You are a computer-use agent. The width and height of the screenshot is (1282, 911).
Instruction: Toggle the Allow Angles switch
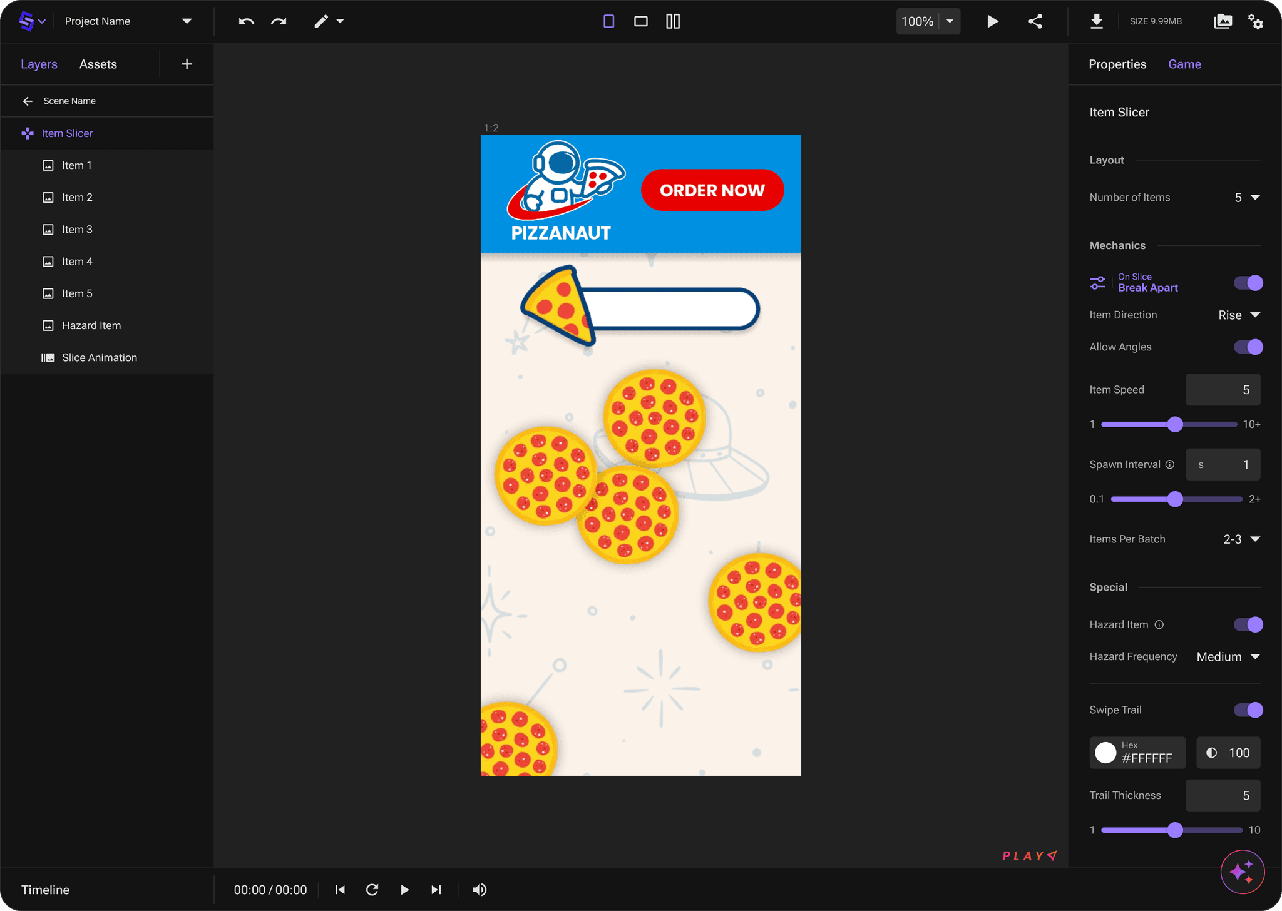tap(1248, 347)
